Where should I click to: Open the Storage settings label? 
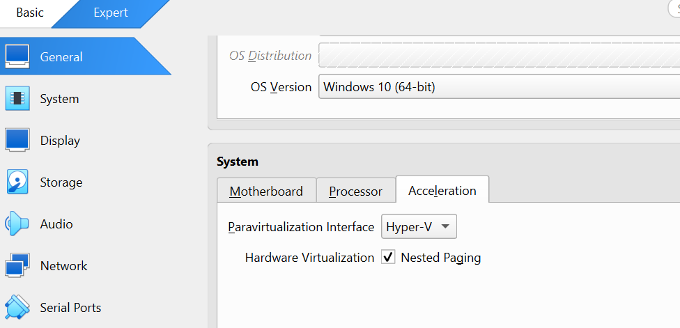61,182
